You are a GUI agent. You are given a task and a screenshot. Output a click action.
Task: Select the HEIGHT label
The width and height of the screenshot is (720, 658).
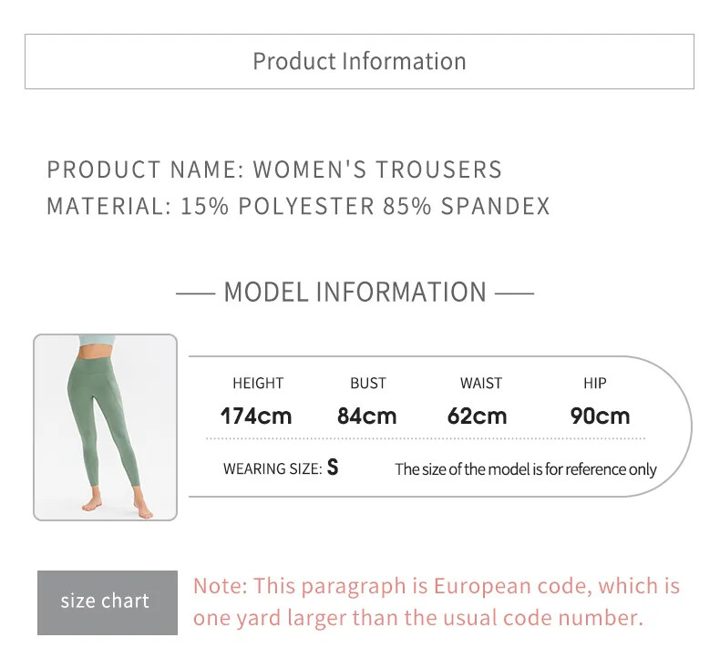point(258,383)
